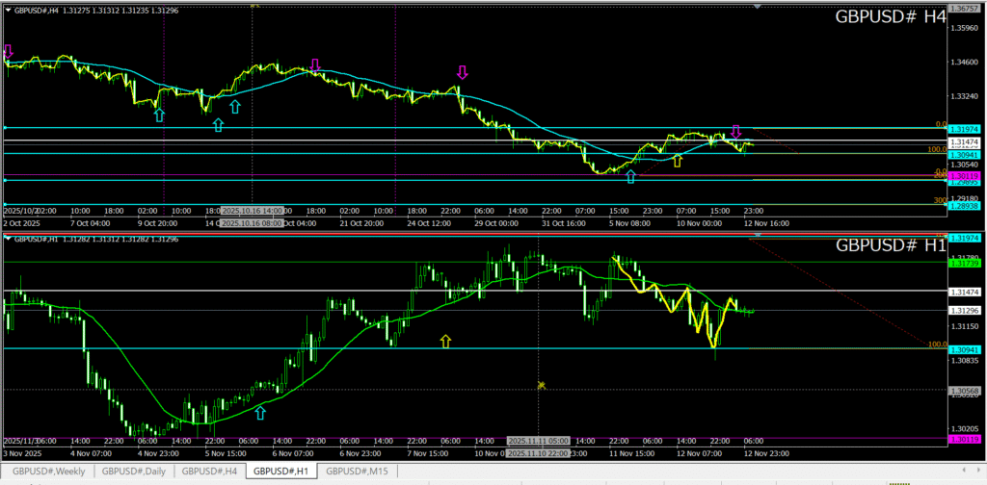
Task: Click the triangle beside GBPUSD#,H1 chart title
Action: pyautogui.click(x=9, y=239)
